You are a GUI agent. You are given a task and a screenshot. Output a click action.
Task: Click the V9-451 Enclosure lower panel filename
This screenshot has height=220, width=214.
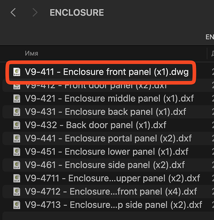[x=107, y=152]
